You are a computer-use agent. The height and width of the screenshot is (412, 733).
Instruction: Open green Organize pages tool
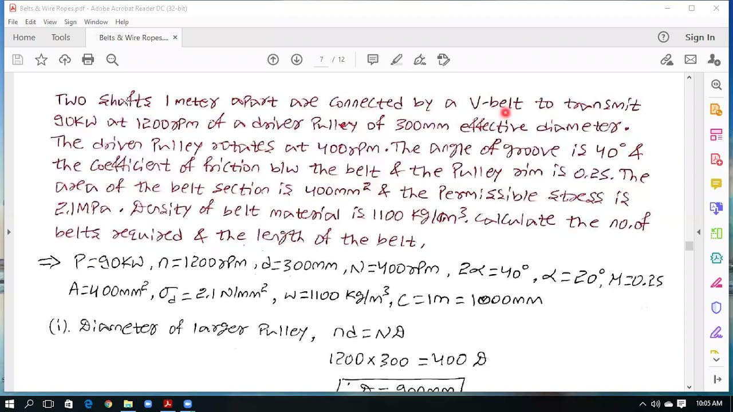point(716,233)
